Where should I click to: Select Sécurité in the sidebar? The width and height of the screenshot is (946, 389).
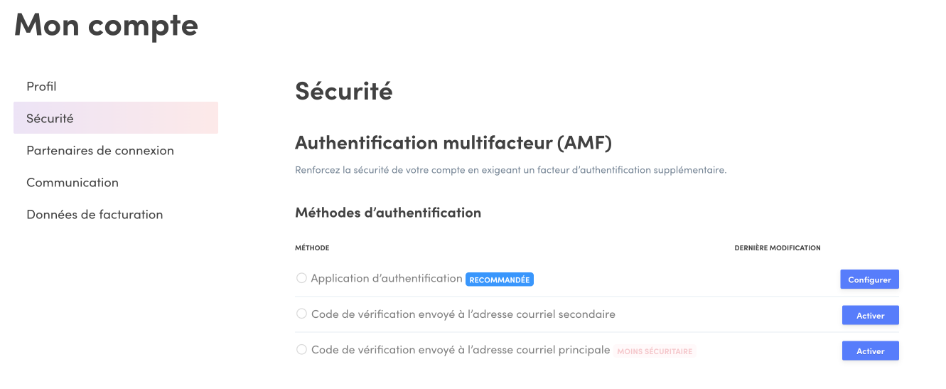pos(50,119)
